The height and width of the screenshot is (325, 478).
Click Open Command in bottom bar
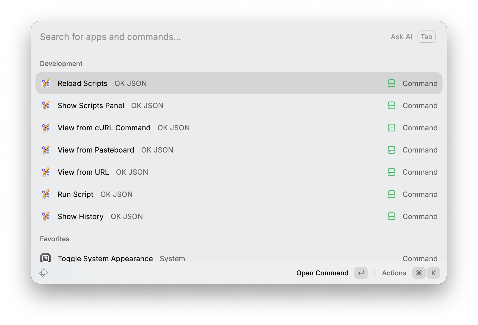coord(322,273)
